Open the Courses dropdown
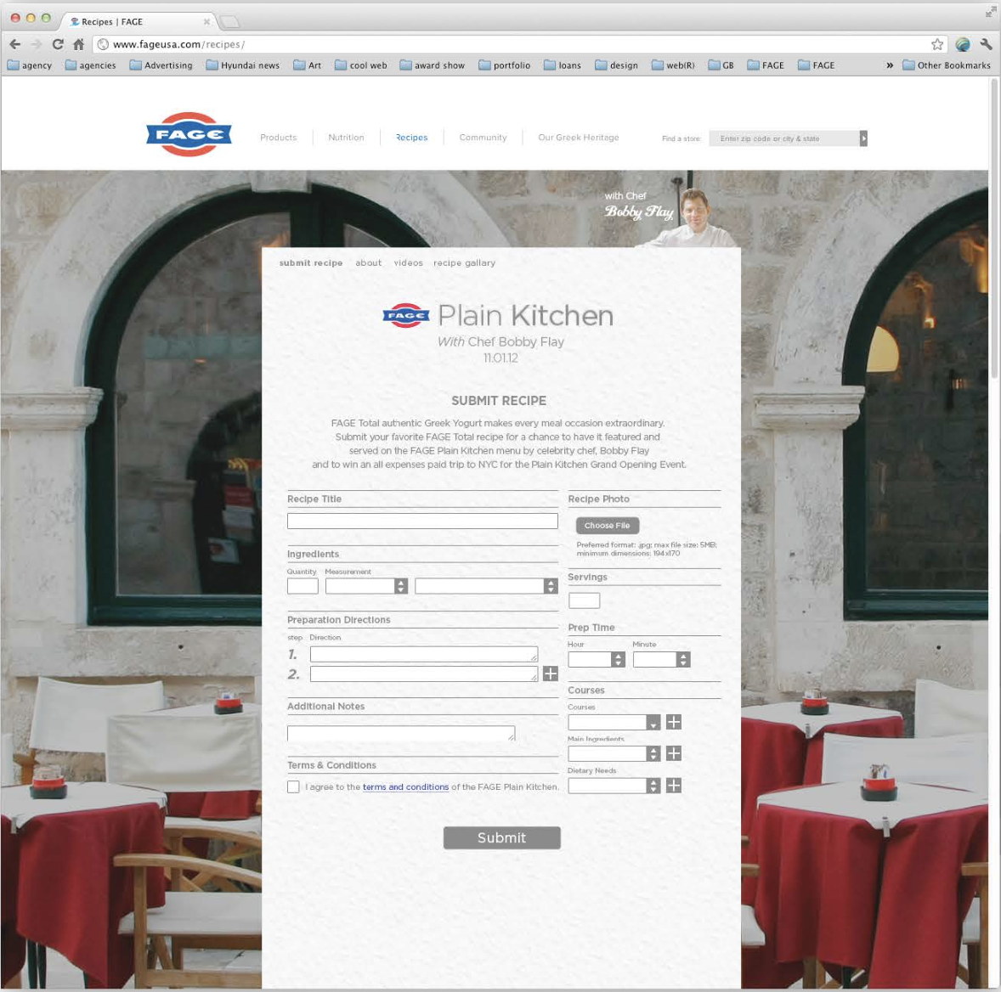This screenshot has height=992, width=1001. click(x=653, y=721)
